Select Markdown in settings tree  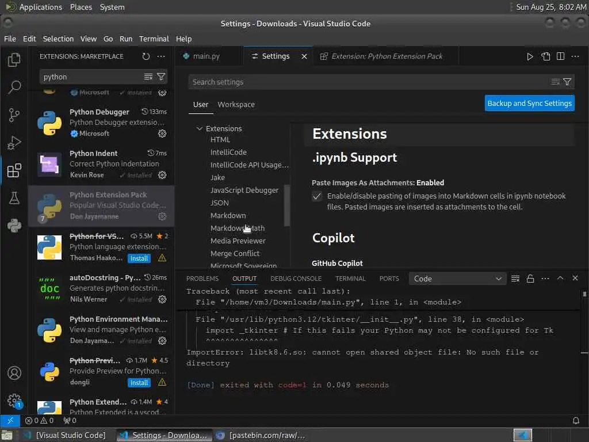[x=228, y=216]
